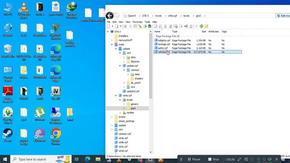Click the yellow folder icon right of green plus
Screen dimensions: 290x163
tap(206, 26)
